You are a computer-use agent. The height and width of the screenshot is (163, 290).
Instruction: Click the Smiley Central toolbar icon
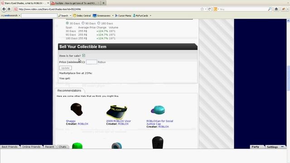74,16
